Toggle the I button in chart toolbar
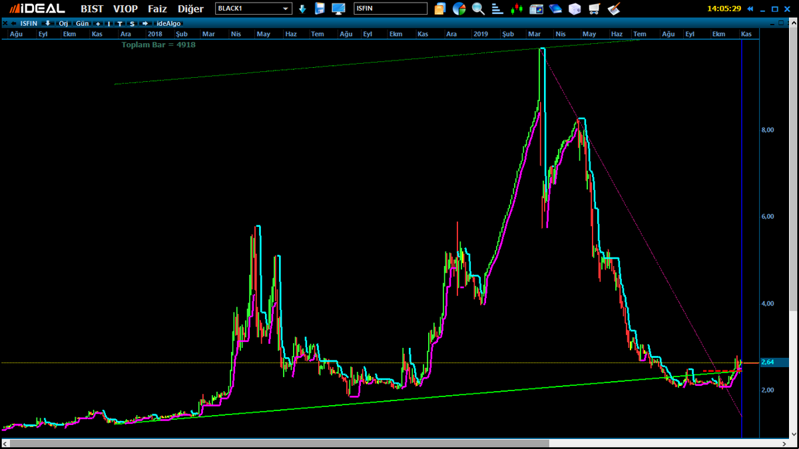This screenshot has width=799, height=449. (109, 23)
